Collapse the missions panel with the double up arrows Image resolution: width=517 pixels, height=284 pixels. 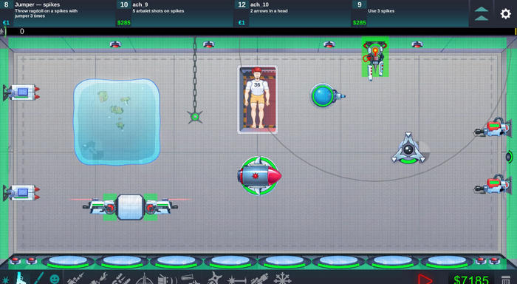tap(482, 13)
